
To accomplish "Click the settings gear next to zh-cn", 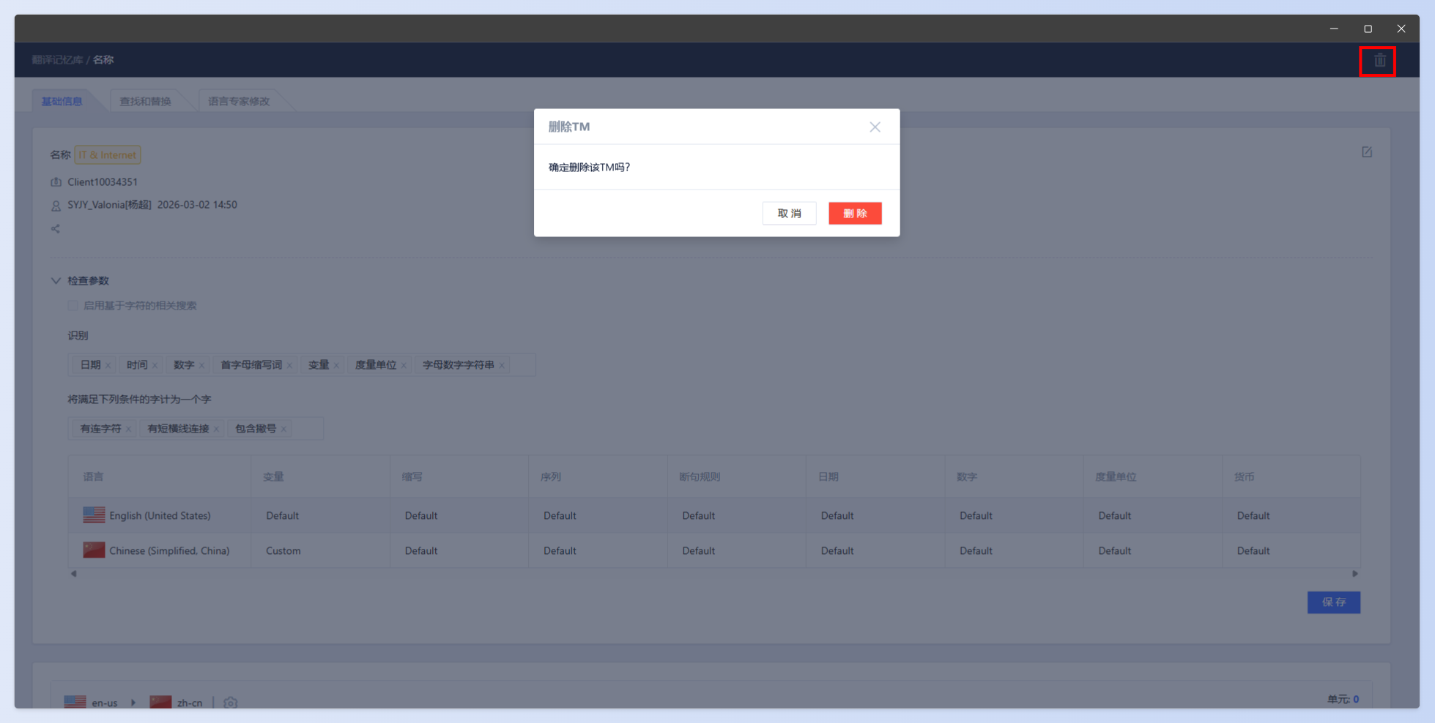I will click(x=230, y=703).
